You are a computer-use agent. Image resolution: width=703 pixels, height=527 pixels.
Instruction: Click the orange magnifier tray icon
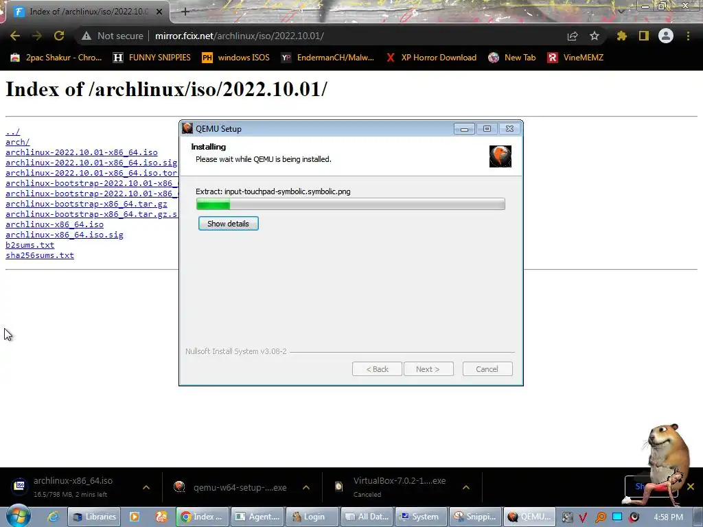pos(600,517)
